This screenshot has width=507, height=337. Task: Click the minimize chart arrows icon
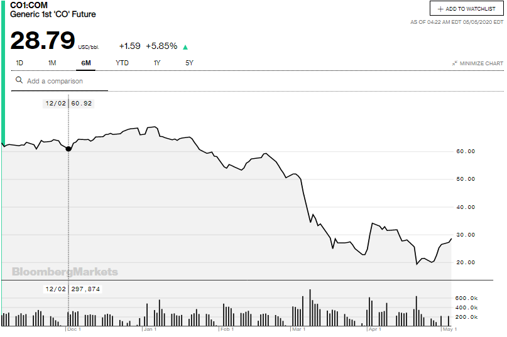(454, 63)
